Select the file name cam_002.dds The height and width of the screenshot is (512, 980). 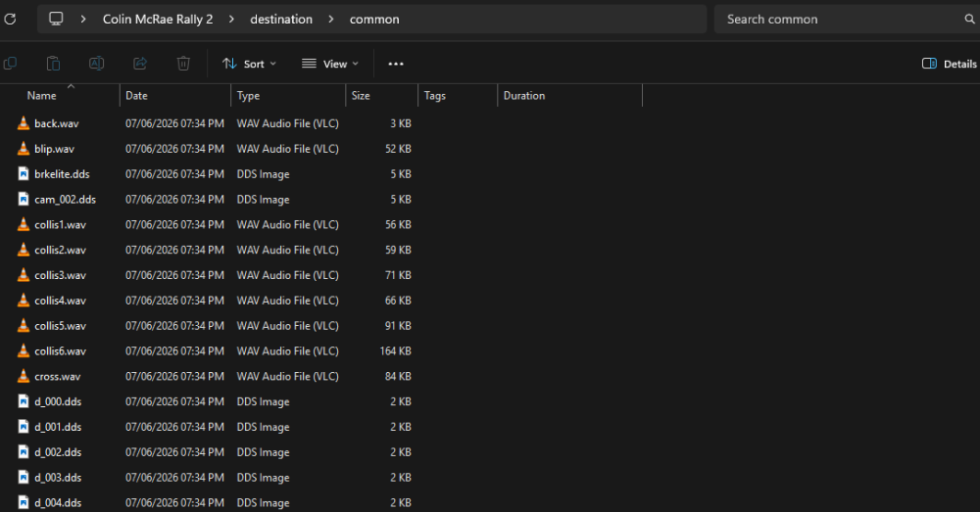(x=65, y=199)
